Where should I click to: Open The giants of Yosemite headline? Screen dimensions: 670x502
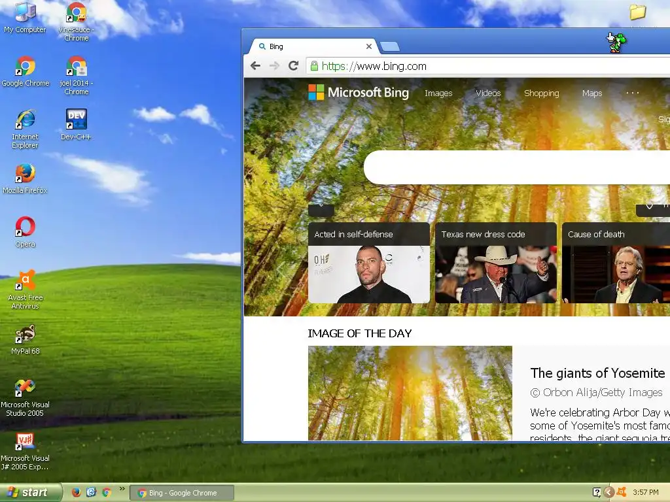click(597, 373)
